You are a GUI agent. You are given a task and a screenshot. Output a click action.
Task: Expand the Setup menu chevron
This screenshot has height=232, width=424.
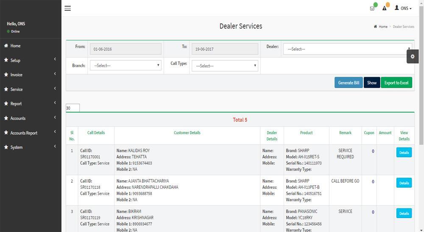coord(55,59)
